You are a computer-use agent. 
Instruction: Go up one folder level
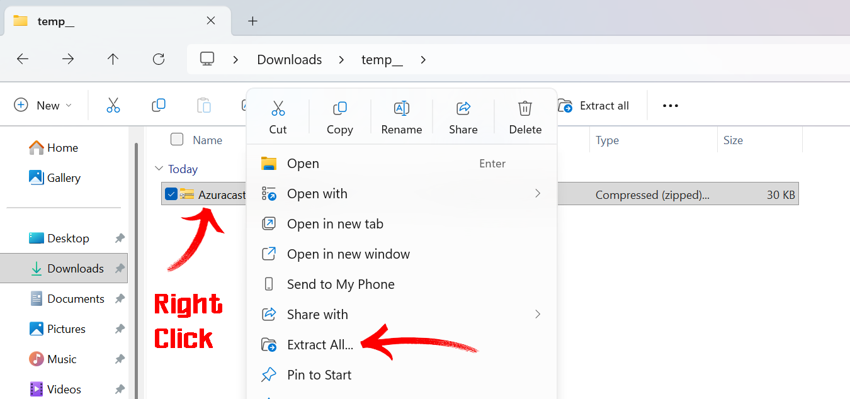coord(113,59)
